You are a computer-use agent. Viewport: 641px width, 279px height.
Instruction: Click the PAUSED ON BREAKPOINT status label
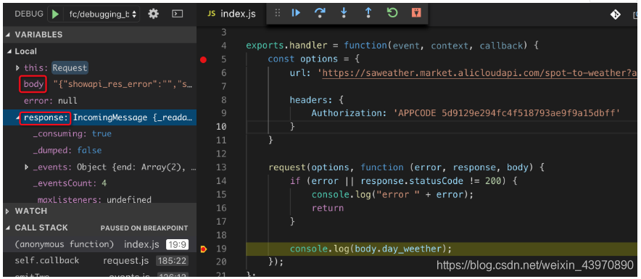point(144,228)
